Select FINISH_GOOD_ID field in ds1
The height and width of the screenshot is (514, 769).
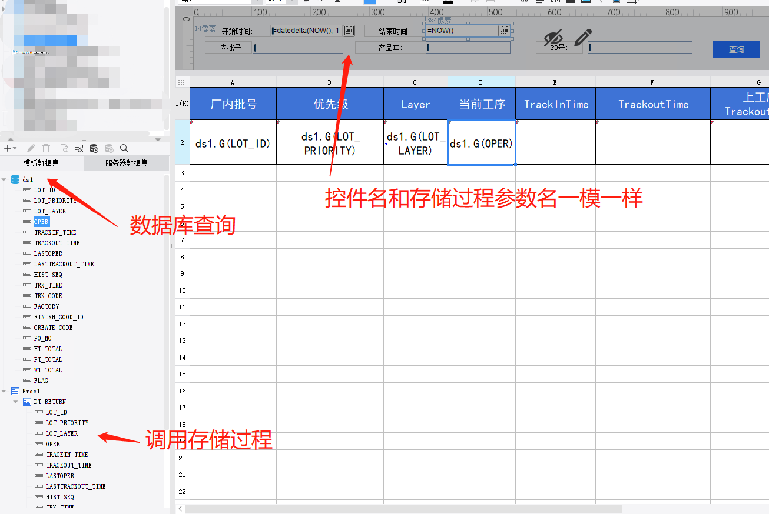click(58, 317)
